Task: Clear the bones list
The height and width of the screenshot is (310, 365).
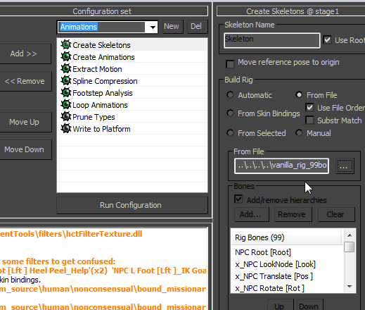Action: (336, 214)
